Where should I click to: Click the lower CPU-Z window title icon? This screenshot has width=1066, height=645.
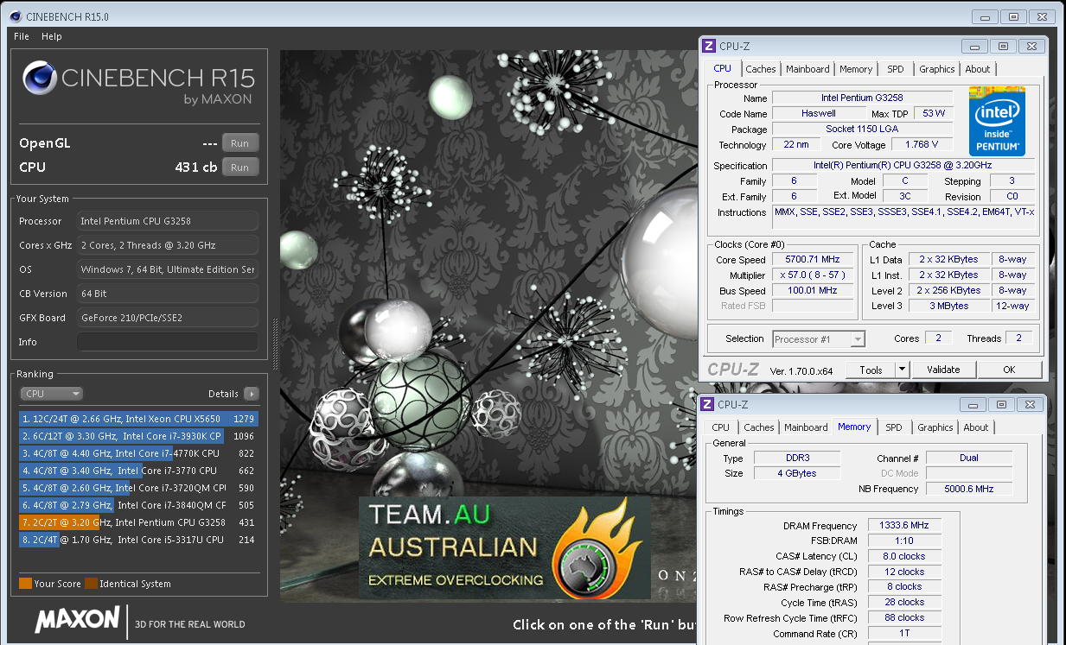click(x=707, y=404)
